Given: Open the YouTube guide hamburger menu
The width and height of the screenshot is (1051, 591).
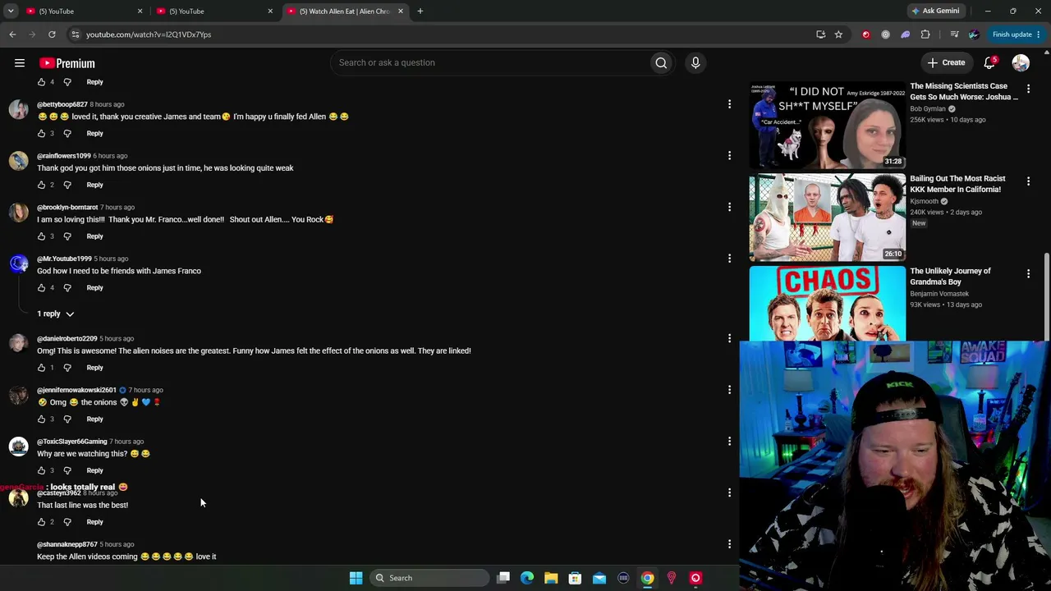Looking at the screenshot, I should tap(20, 63).
